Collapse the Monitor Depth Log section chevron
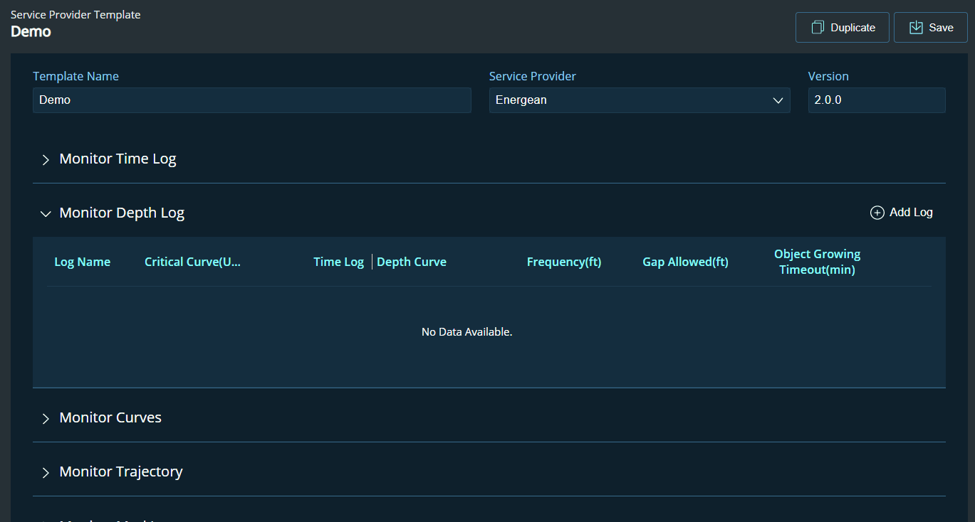The height and width of the screenshot is (522, 975). pos(46,213)
